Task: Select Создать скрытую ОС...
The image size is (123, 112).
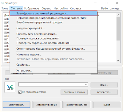Action: click(54, 28)
